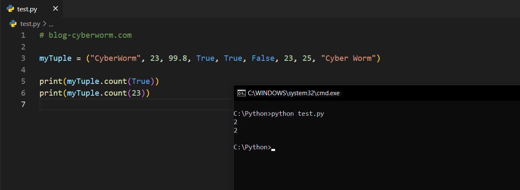Close the test.py editor tab
This screenshot has width=520, height=190.
pos(55,9)
